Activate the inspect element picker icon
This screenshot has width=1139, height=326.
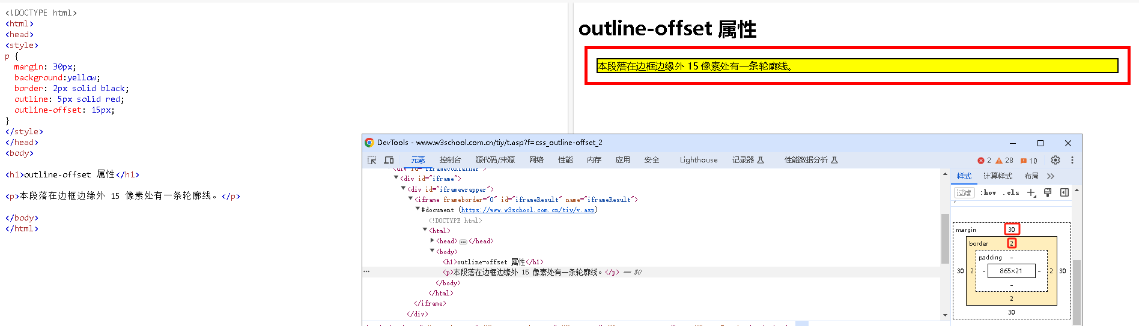[372, 160]
